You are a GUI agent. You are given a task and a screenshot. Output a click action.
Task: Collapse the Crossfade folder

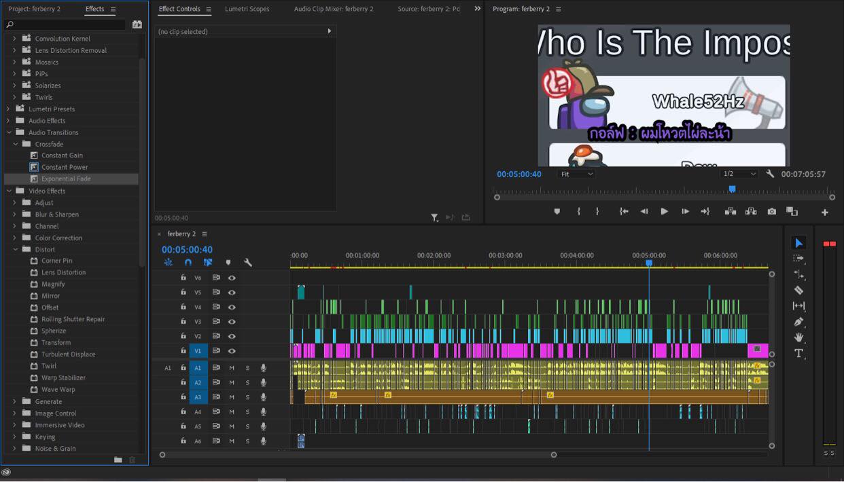tap(16, 144)
